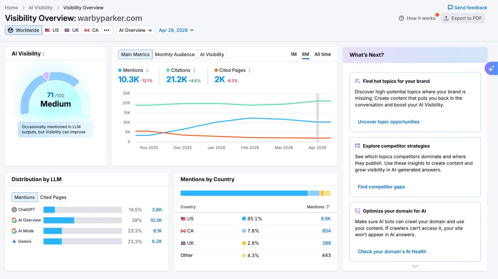This screenshot has width=498, height=279.
Task: Click the Find hot topics card icon
Action: (x=357, y=81)
